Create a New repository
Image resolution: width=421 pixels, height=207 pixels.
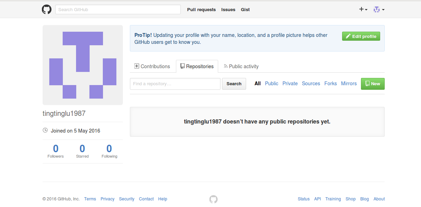373,83
